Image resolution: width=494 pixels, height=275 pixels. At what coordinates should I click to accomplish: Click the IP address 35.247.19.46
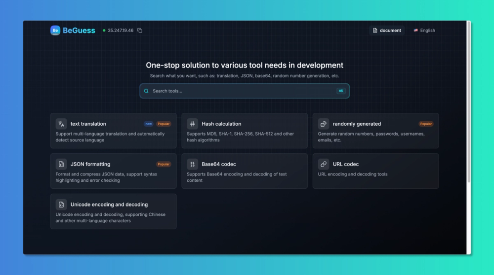tap(121, 31)
